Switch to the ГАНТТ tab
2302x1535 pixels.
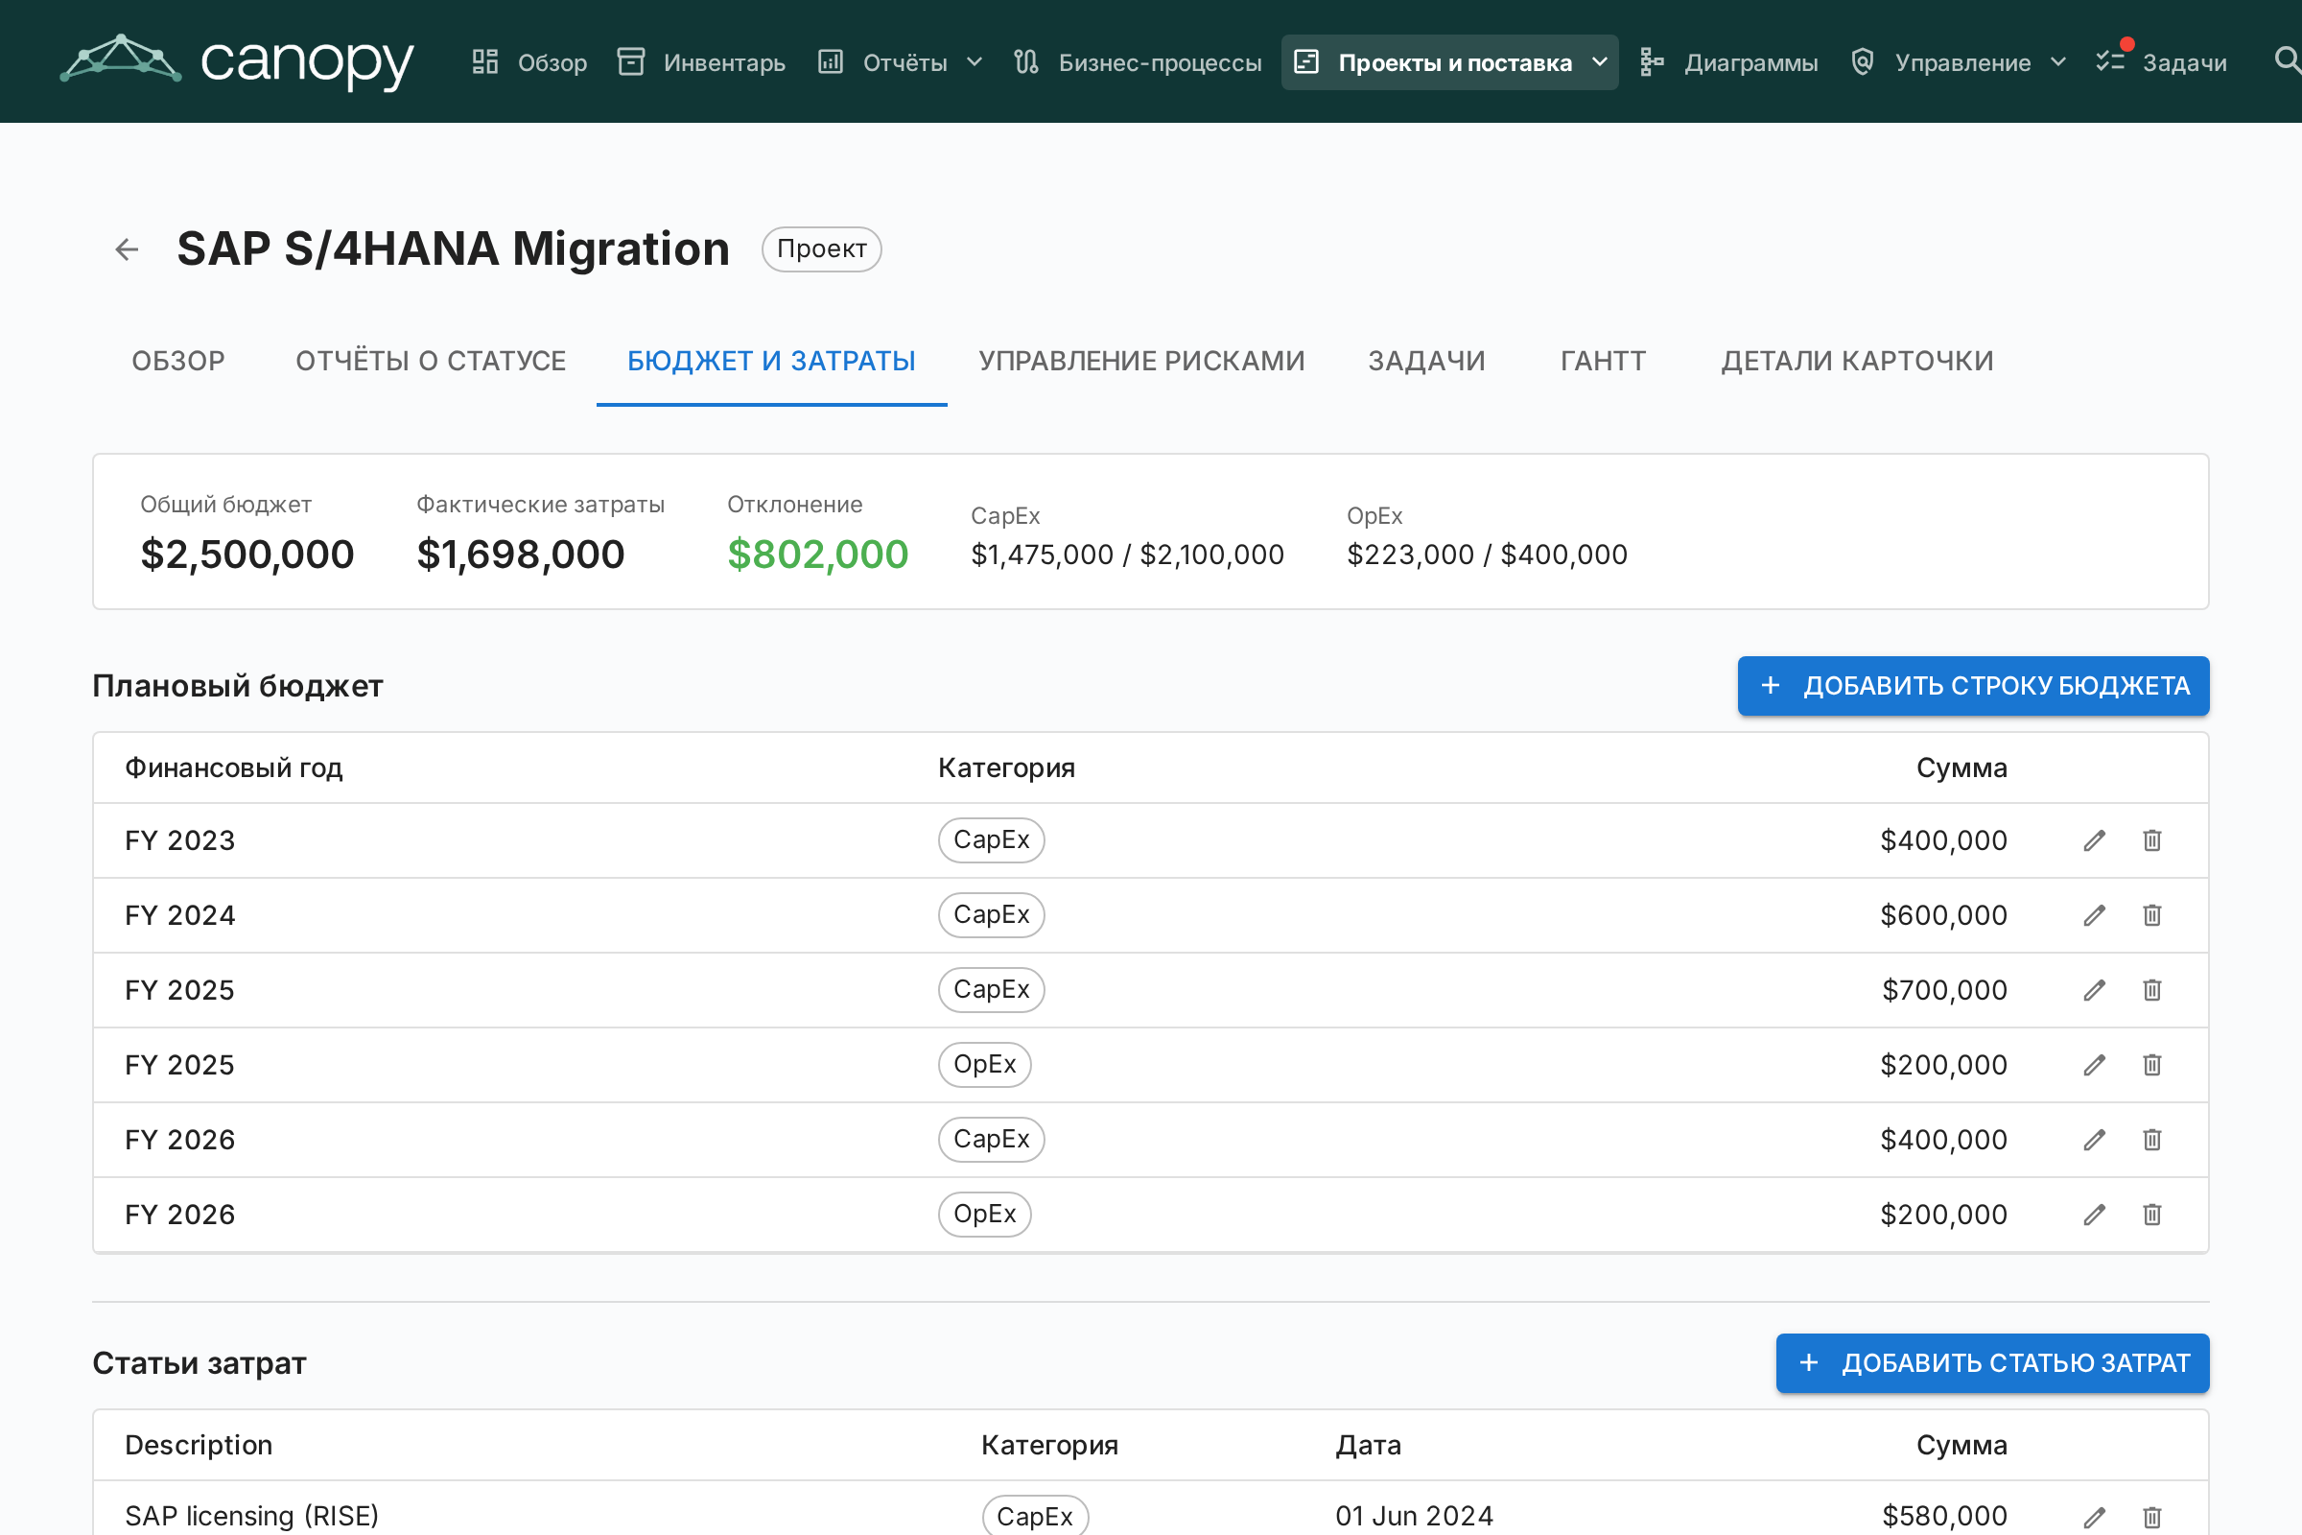1603,362
